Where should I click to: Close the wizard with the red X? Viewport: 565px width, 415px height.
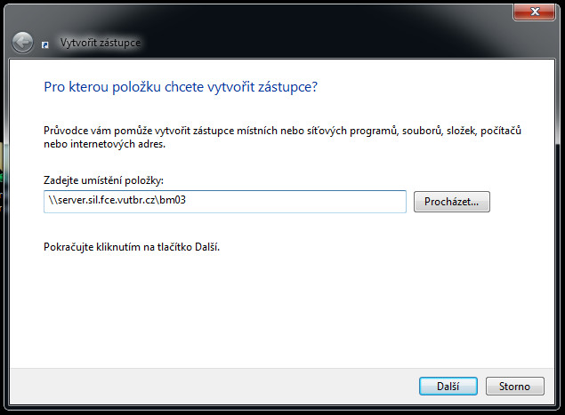(x=534, y=12)
